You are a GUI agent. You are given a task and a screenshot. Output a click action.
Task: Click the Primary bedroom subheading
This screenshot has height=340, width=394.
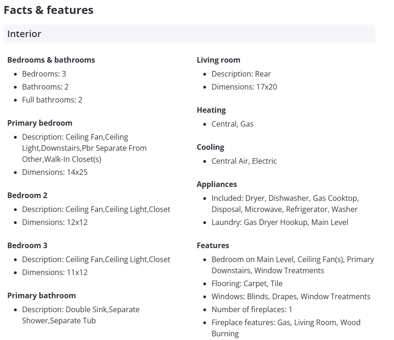coord(40,123)
